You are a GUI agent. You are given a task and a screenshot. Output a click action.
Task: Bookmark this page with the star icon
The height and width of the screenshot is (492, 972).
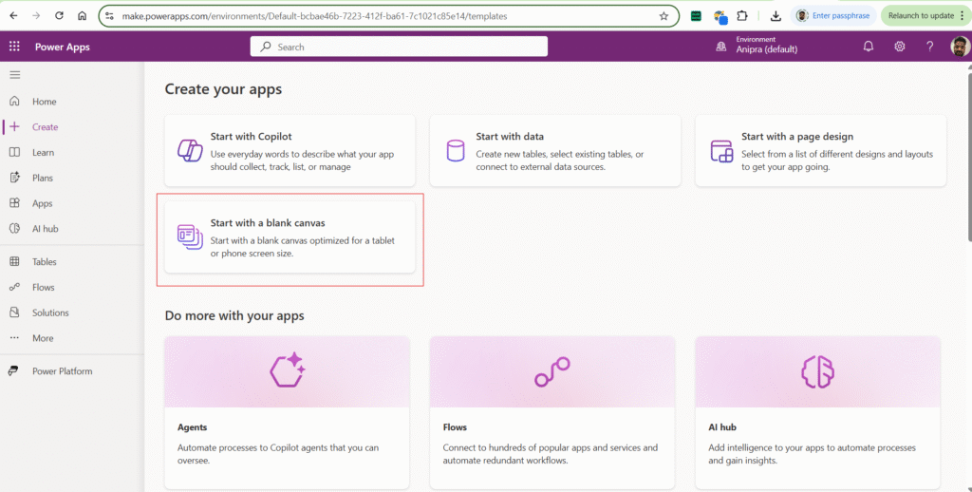point(664,16)
